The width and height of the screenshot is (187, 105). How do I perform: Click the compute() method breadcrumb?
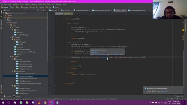[x=68, y=14]
